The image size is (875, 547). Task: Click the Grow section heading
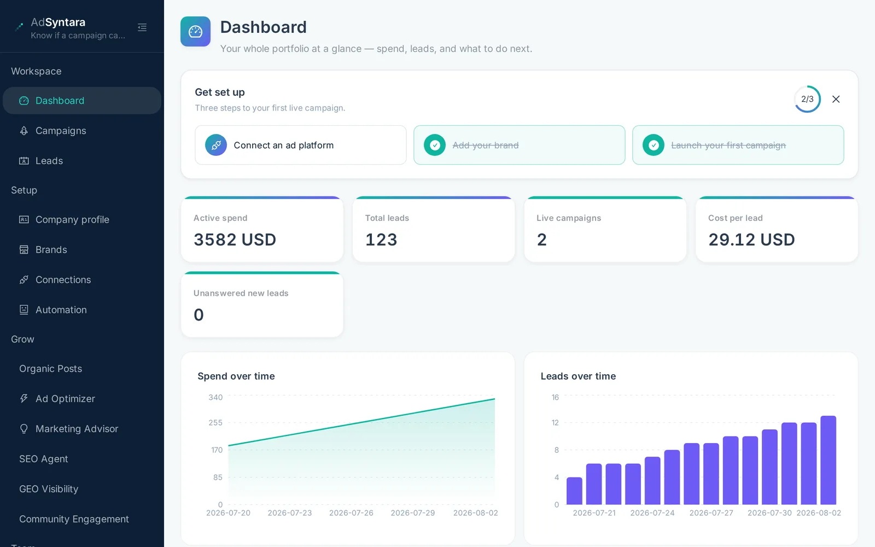pos(22,339)
